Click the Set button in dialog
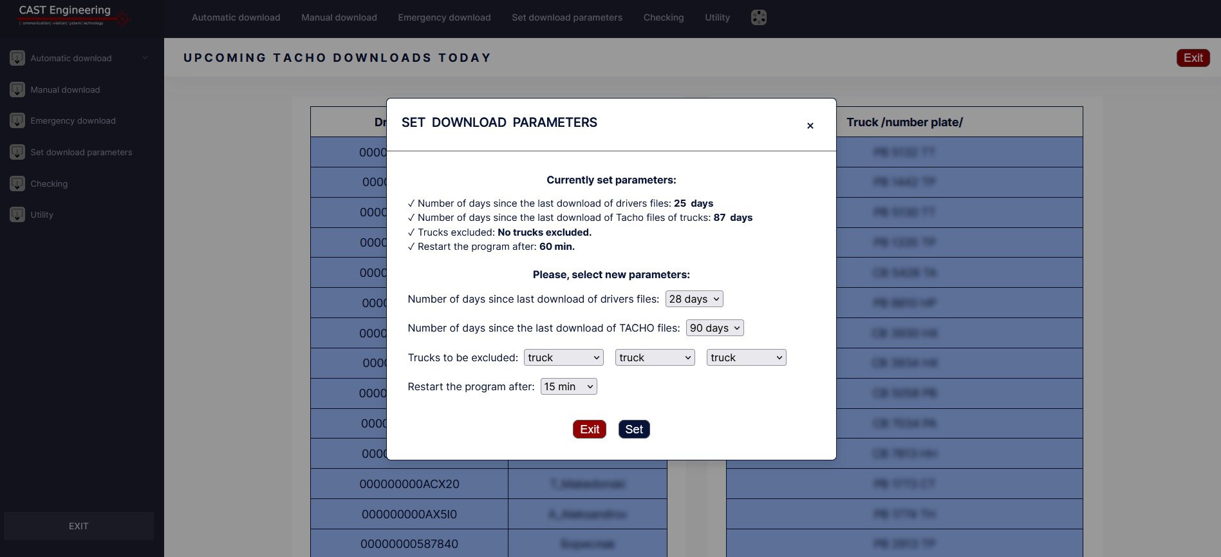Screen dimensions: 1221x557 pos(634,430)
